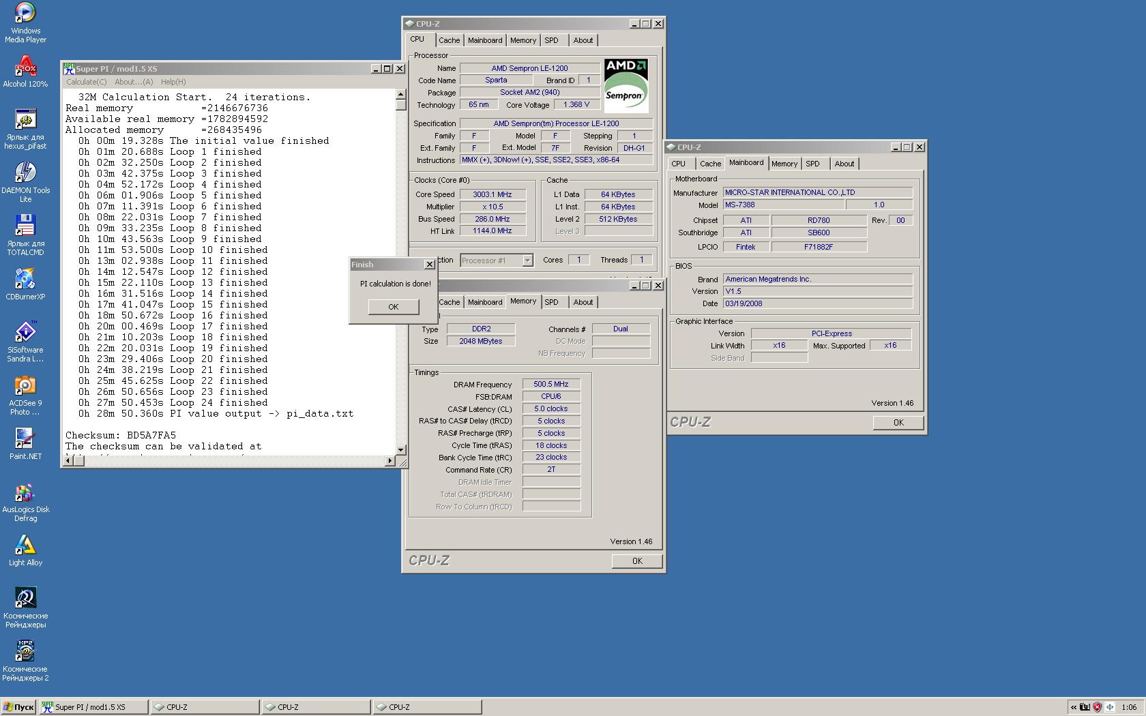Viewport: 1146px width, 716px height.
Task: Show hidden tray icons with chevron
Action: tap(1074, 707)
